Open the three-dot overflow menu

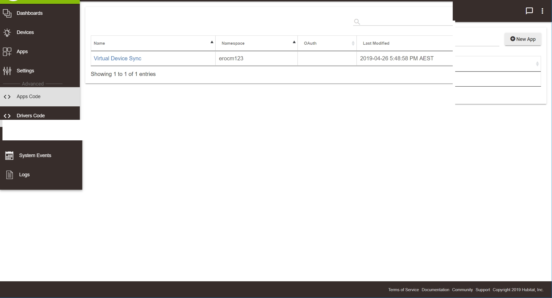(542, 11)
